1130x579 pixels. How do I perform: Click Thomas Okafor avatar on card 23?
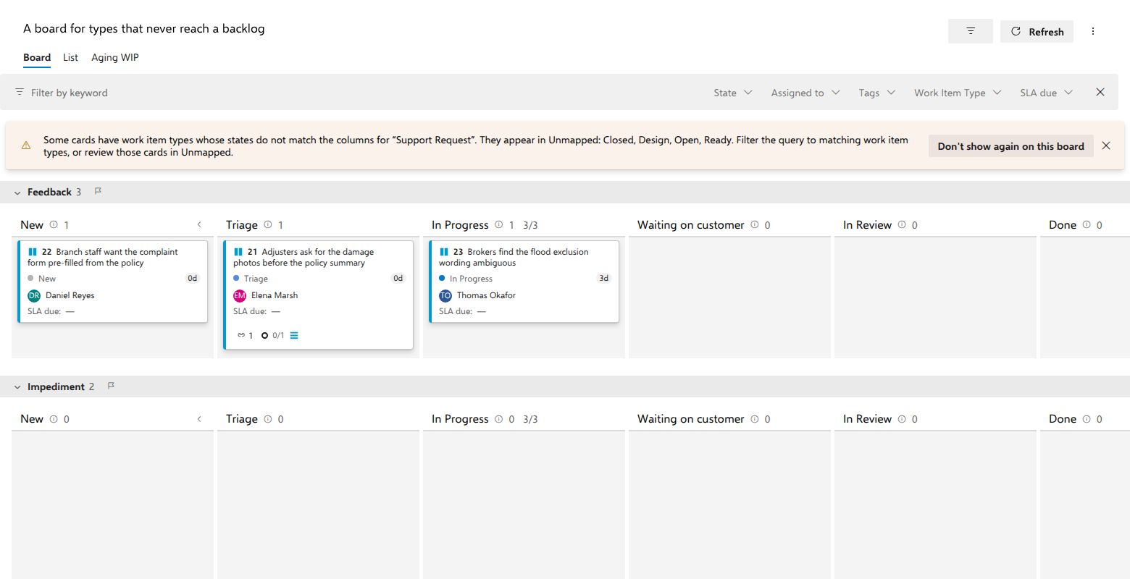[x=445, y=295]
